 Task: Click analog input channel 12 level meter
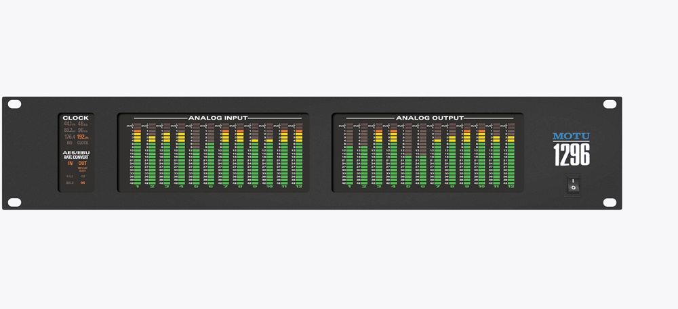(299, 154)
